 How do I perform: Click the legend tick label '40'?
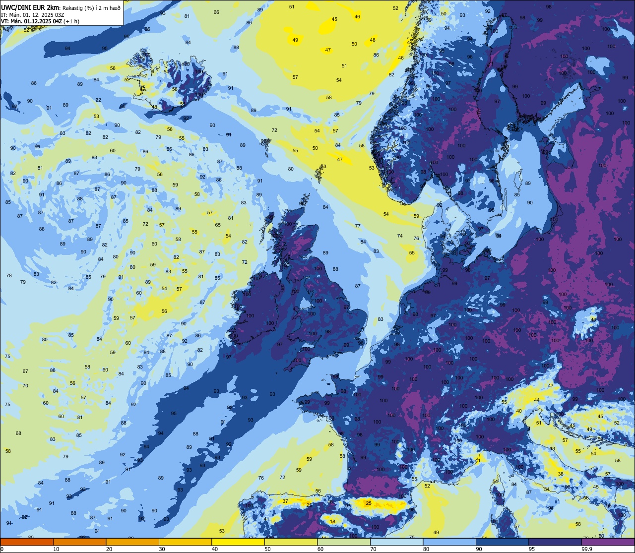point(215,549)
